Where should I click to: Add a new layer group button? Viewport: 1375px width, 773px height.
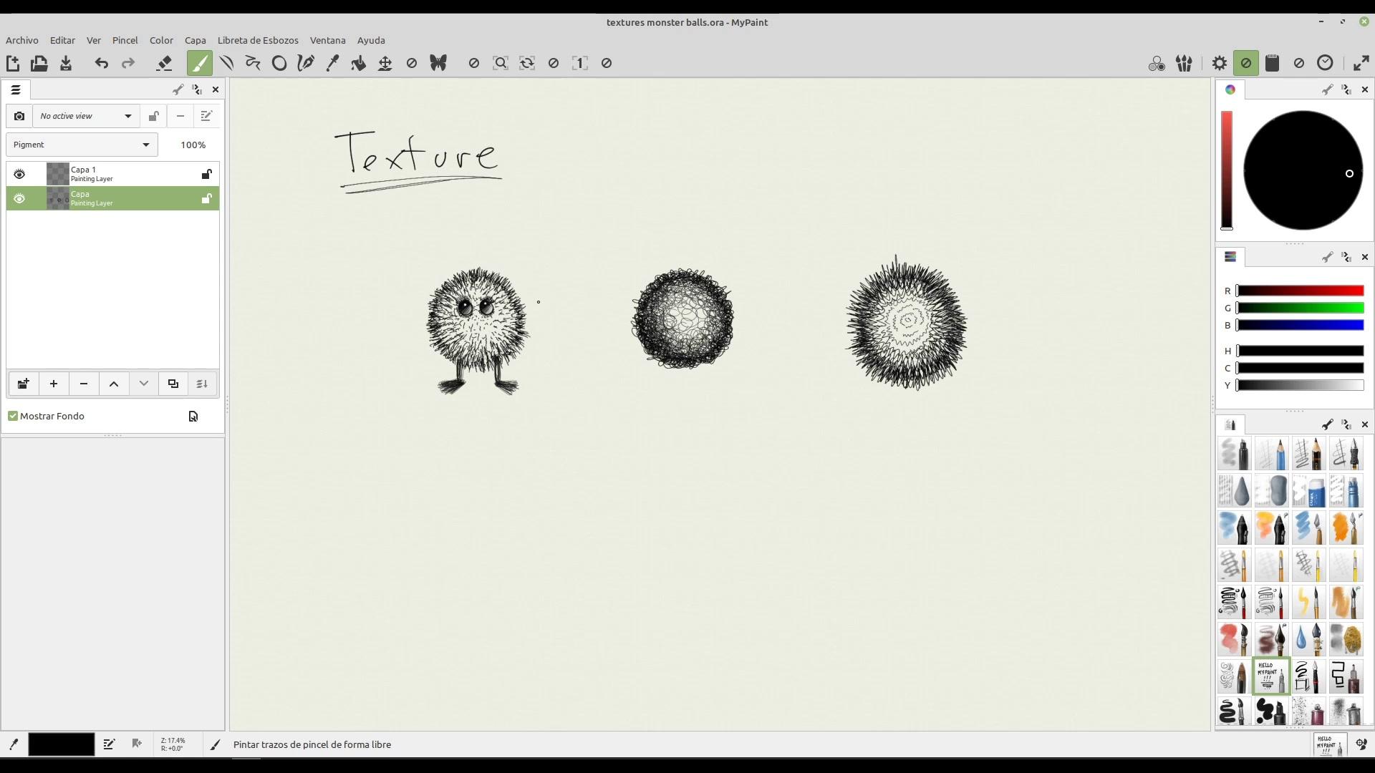coord(24,384)
